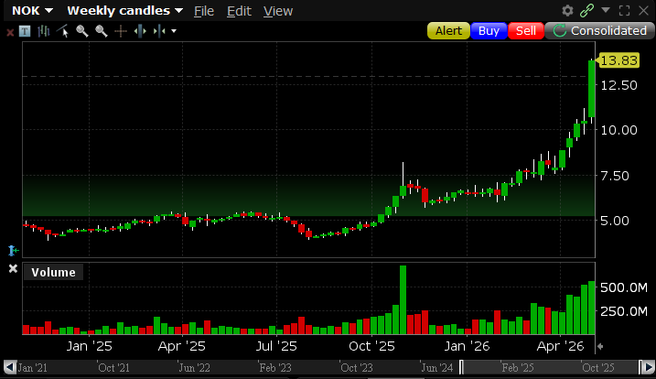The height and width of the screenshot is (379, 656).
Task: Click the 7.50 price axis label
Action: click(x=615, y=176)
